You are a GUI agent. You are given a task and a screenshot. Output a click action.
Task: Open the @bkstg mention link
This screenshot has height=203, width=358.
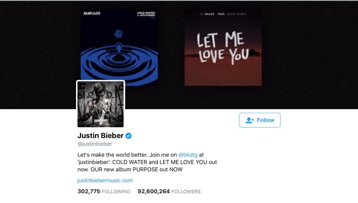tap(188, 155)
